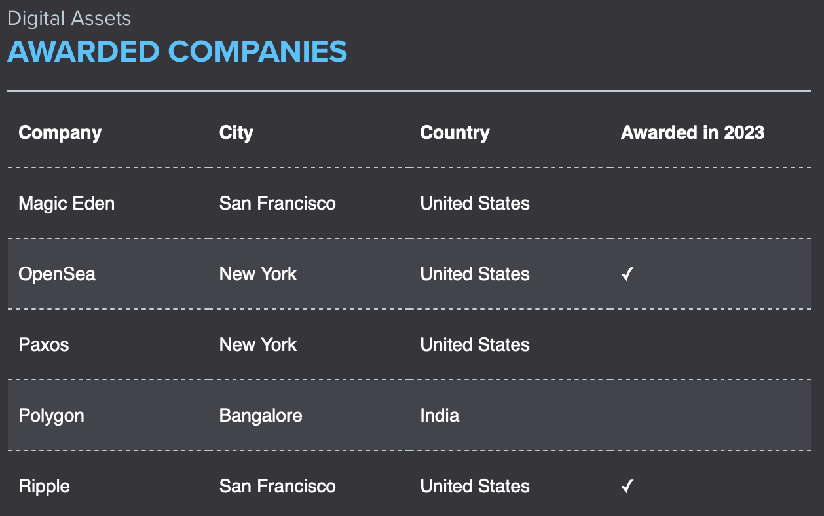Click San Francisco in the Ripple row
The height and width of the screenshot is (516, 824).
click(277, 487)
